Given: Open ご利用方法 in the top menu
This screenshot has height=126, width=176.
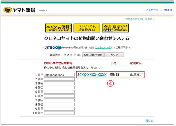Looking at the screenshot, I should pyautogui.click(x=151, y=10).
